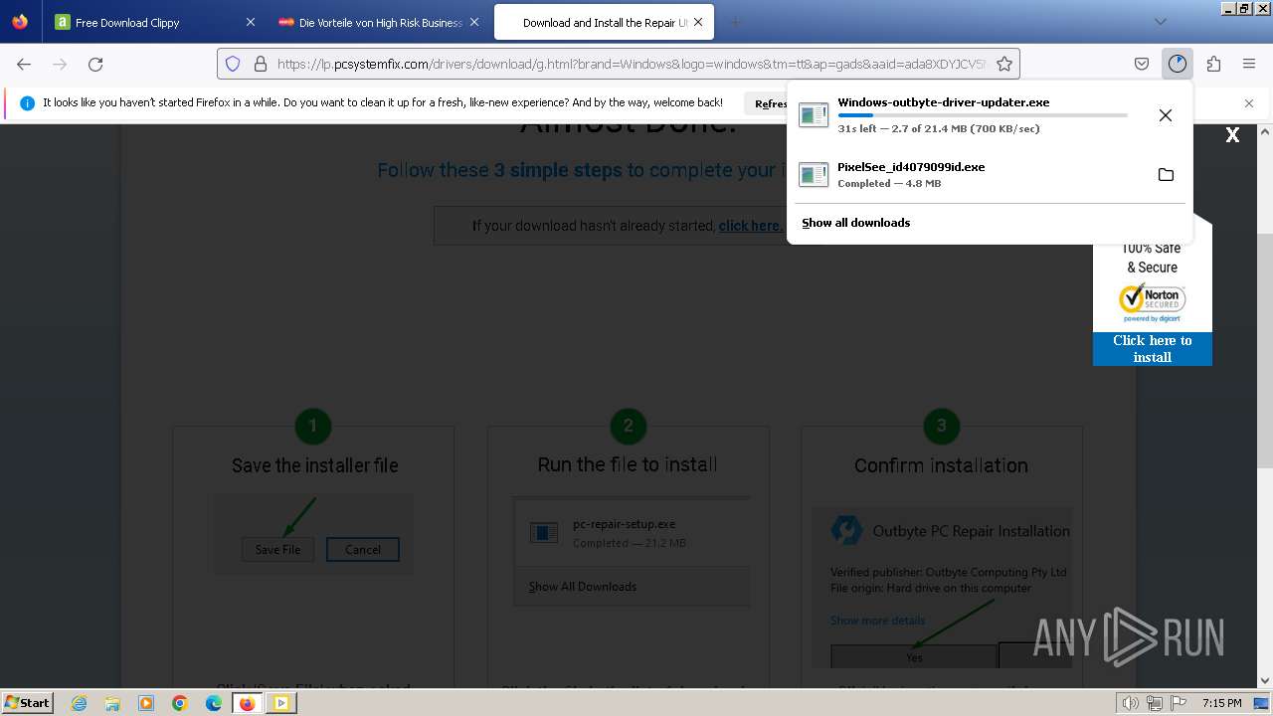The width and height of the screenshot is (1273, 716).
Task: Toggle the Downloads panel toolbar button
Action: 1178,64
